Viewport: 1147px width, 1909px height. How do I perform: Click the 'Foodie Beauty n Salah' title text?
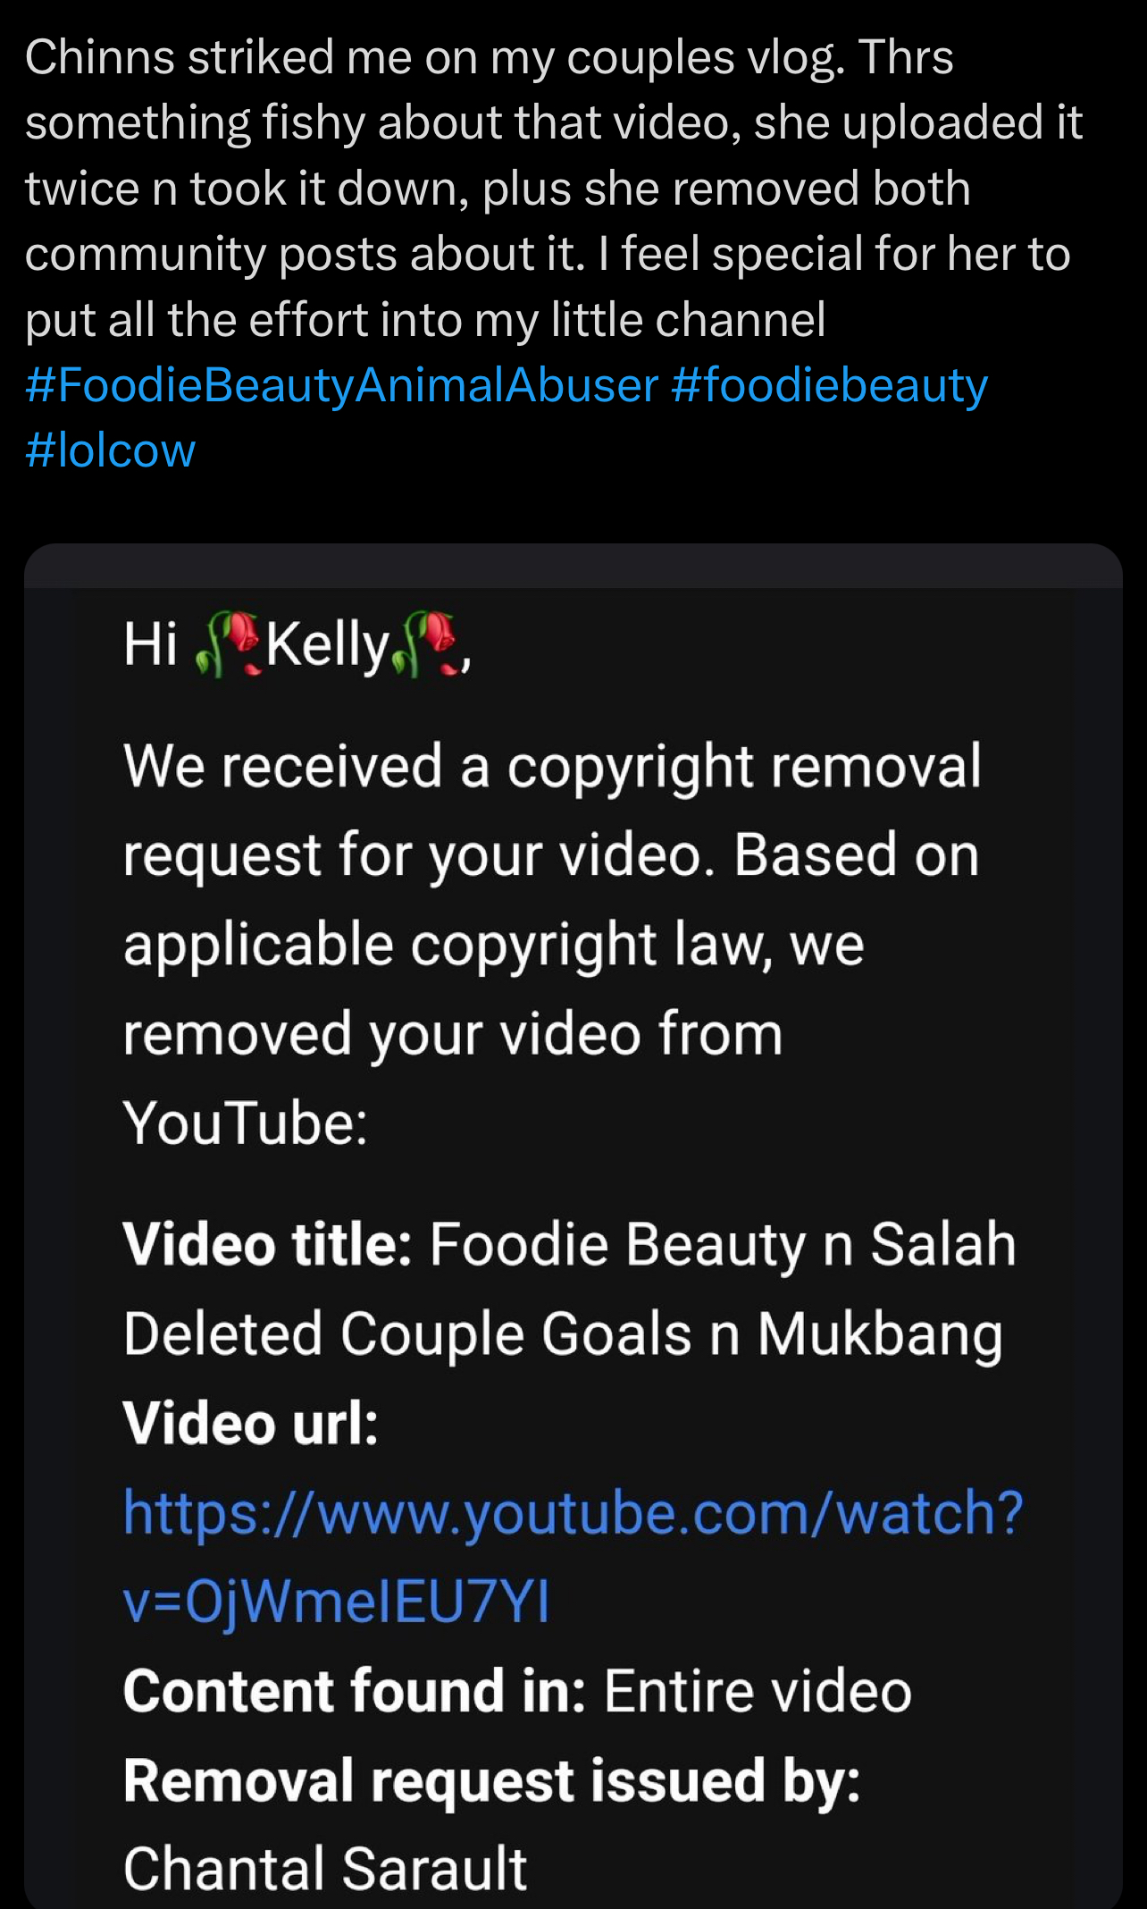pyautogui.click(x=723, y=1244)
